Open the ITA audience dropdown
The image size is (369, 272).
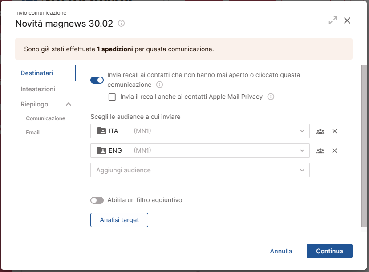coord(200,131)
